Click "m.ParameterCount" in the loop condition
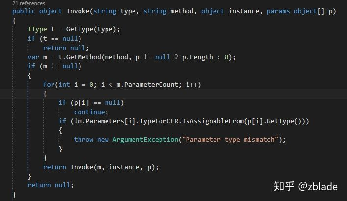 (147, 85)
